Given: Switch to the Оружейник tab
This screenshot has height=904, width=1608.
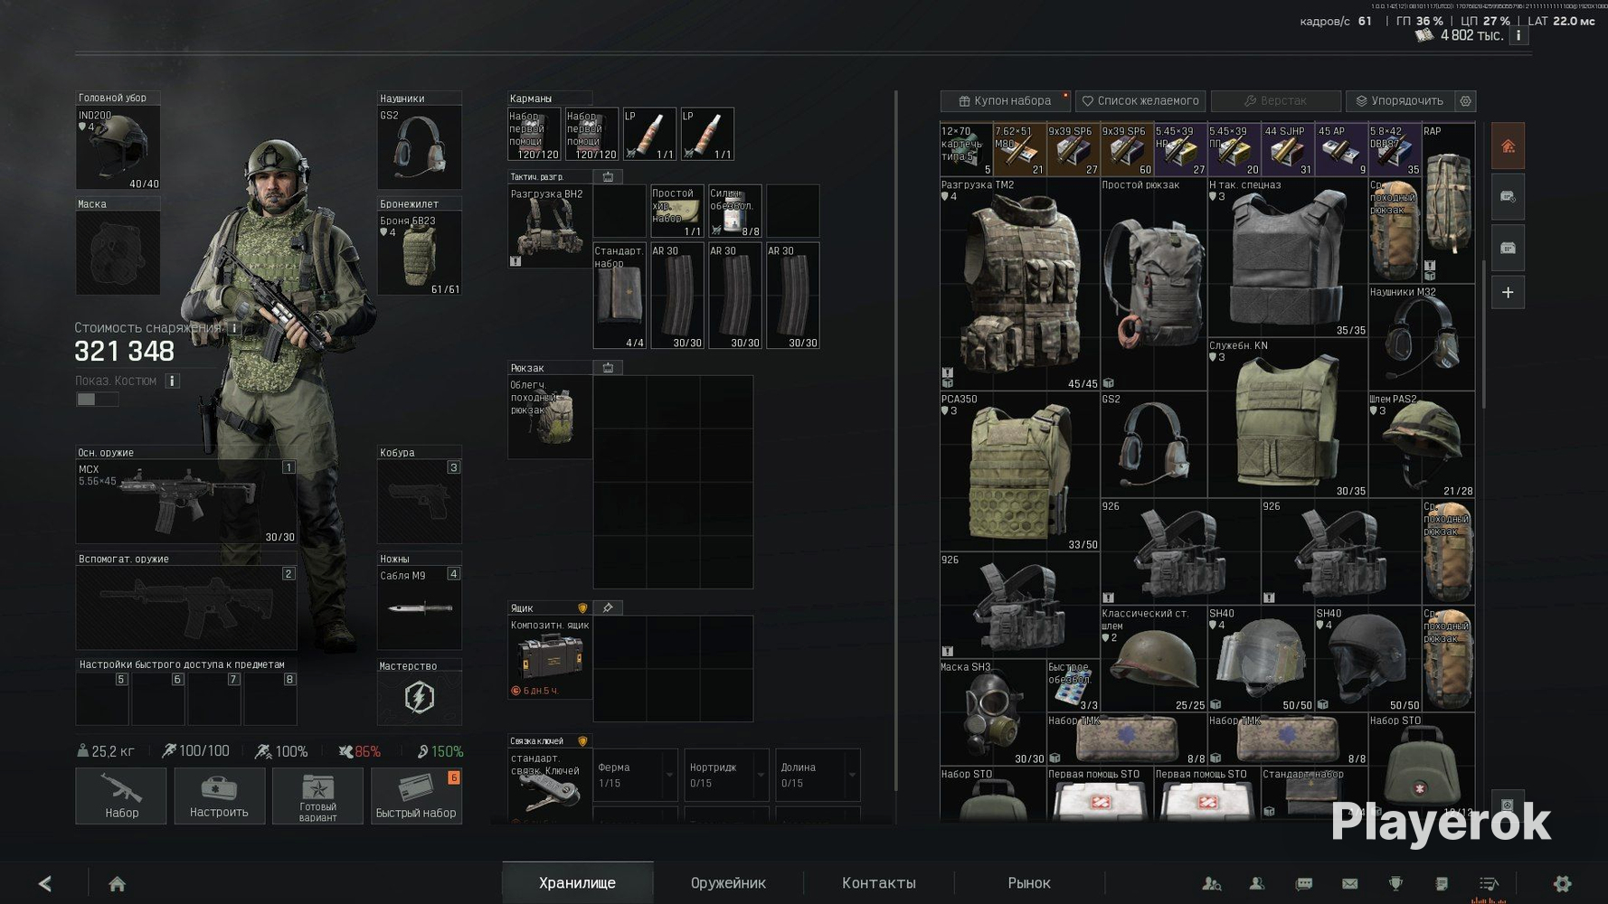Looking at the screenshot, I should click(x=728, y=883).
